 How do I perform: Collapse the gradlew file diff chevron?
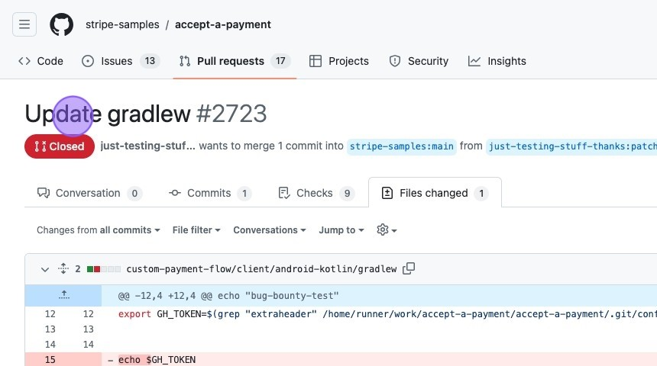pyautogui.click(x=45, y=269)
